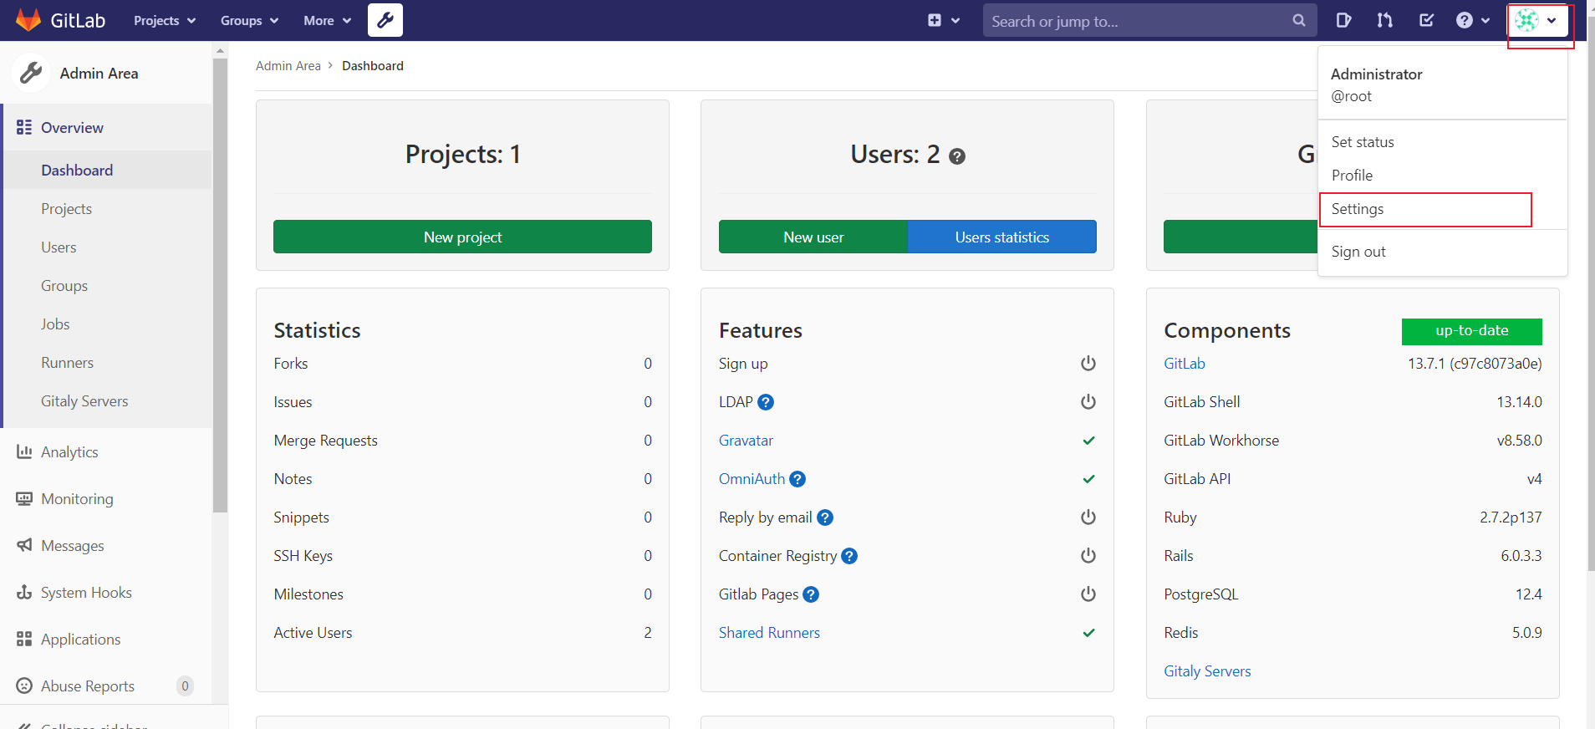Viewport: 1595px width, 729px height.
Task: Open Jobs in the sidebar
Action: 55,324
